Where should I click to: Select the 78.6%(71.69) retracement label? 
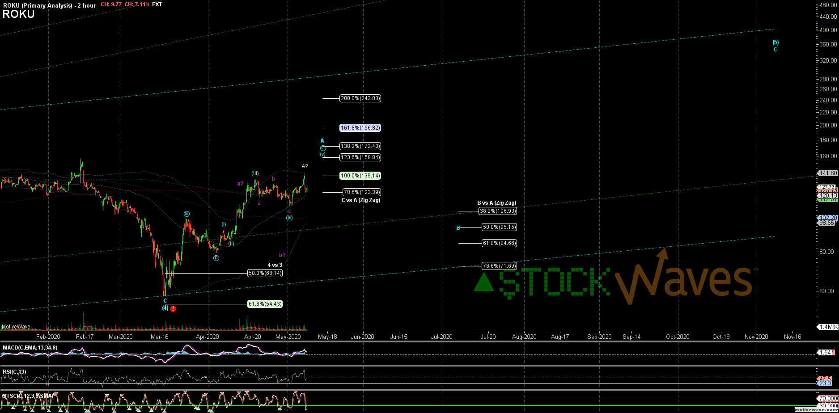(499, 266)
